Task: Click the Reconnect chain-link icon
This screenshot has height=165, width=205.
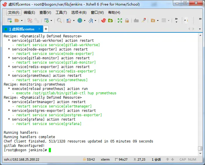Action: (37, 20)
